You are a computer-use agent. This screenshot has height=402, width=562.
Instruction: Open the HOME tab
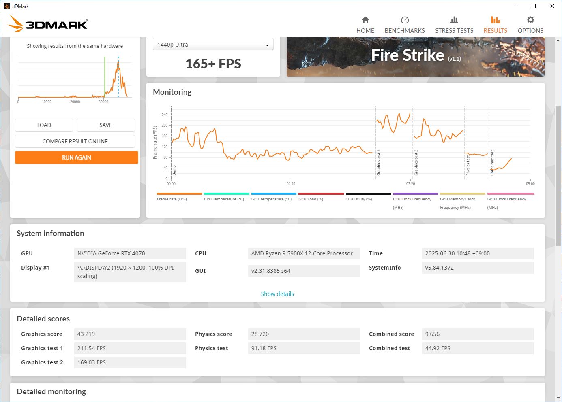tap(365, 25)
